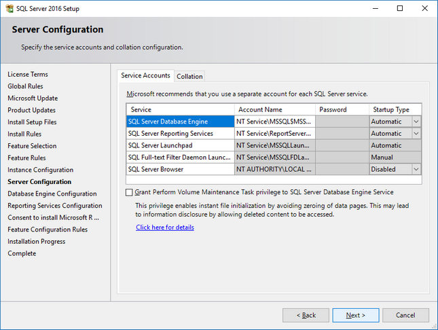Open the Click here for details link
The image size is (438, 330).
click(x=165, y=227)
